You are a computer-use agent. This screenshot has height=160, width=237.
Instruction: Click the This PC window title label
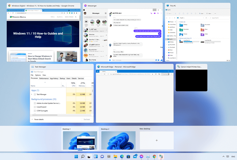click(x=173, y=6)
